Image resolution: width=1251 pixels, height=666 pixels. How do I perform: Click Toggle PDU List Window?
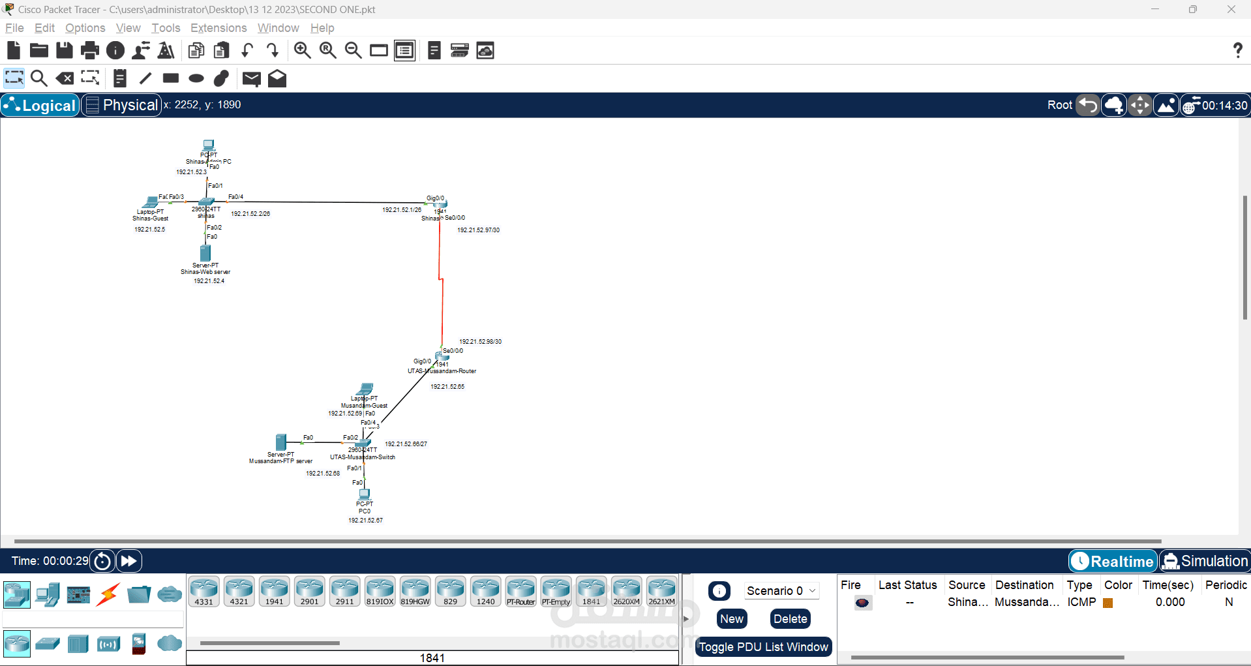(763, 646)
